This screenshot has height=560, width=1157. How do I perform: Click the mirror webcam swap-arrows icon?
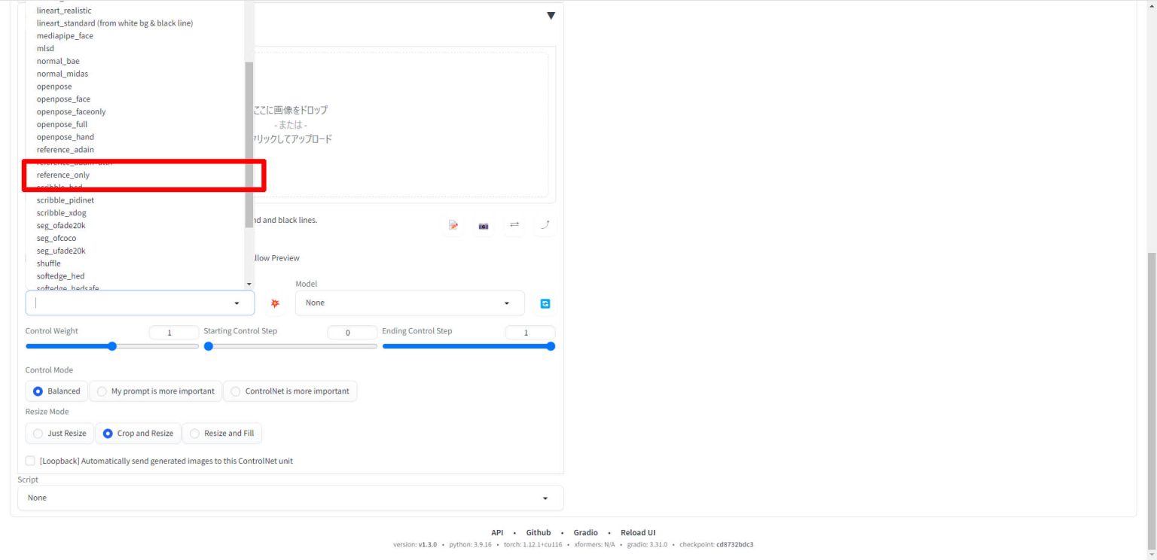(x=514, y=224)
